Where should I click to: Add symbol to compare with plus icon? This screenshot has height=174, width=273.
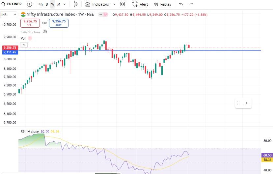tap(30, 4)
